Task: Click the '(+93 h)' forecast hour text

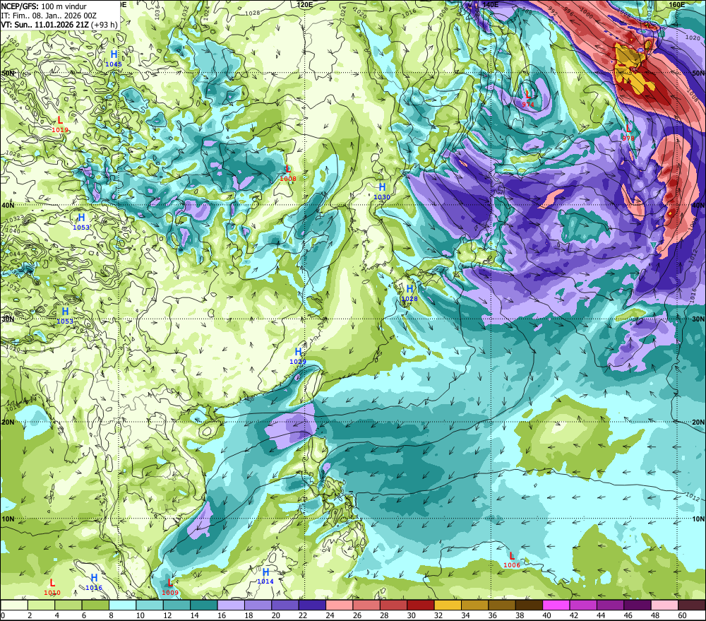Action: click(x=104, y=24)
